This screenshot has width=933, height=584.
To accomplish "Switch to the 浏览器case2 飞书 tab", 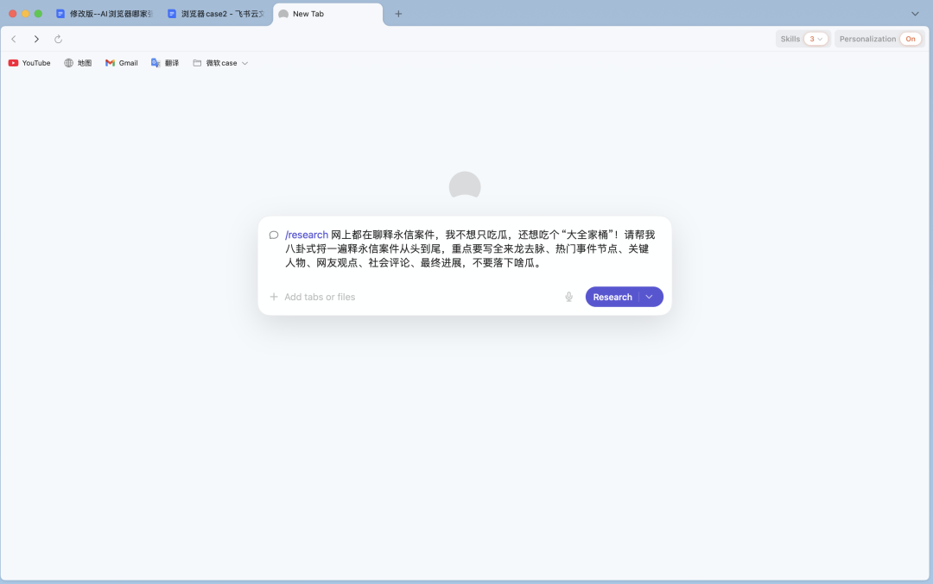I will [214, 14].
